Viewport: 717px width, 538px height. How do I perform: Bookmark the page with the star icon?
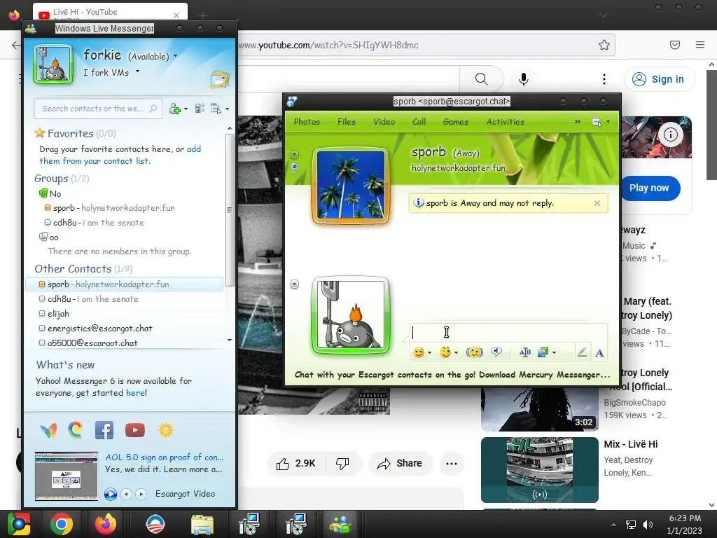point(604,45)
